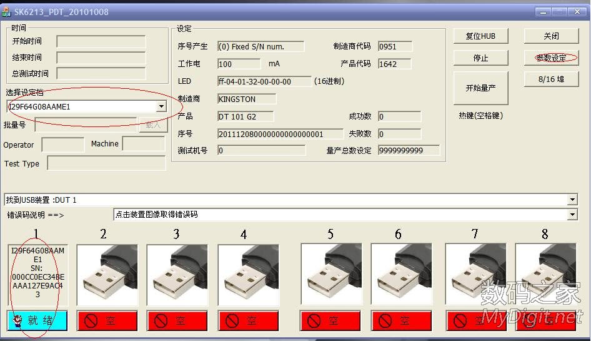Click USB drive image in slot 5
591x341 pixels.
point(331,275)
